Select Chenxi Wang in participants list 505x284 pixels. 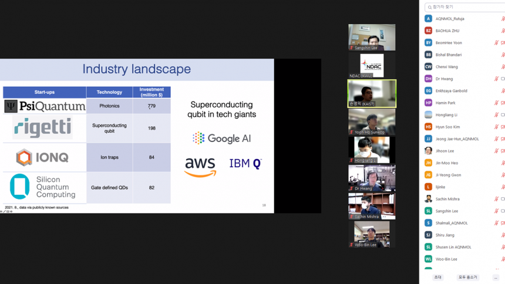447,67
